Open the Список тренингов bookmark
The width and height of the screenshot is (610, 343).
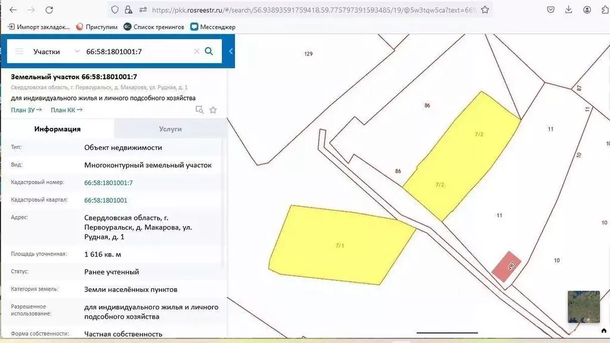[x=154, y=27]
